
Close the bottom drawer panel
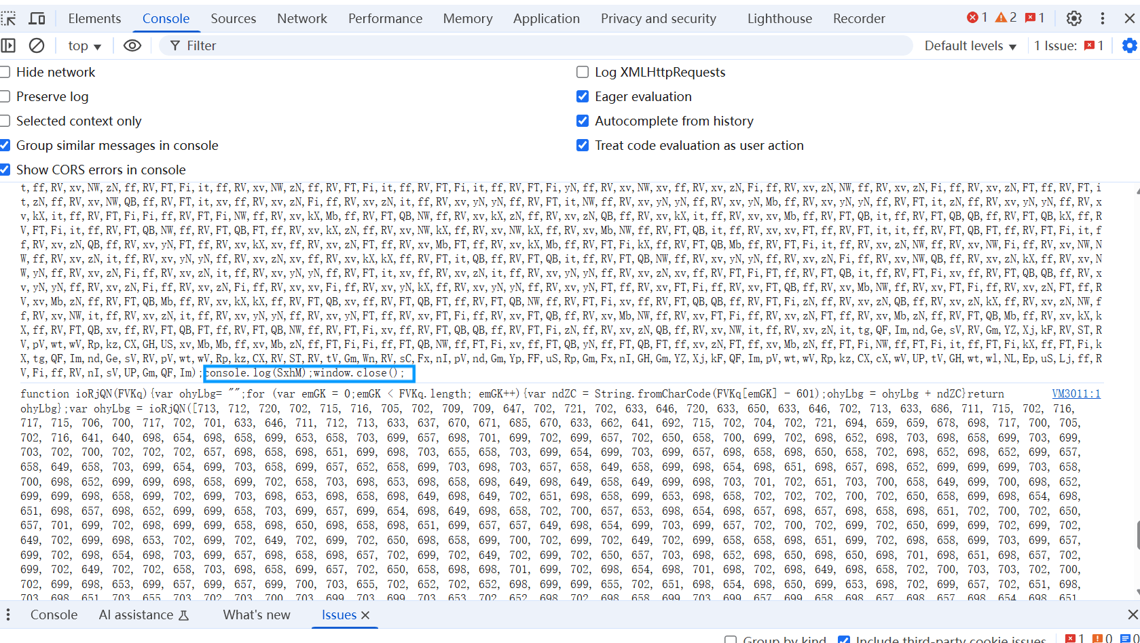(1133, 615)
